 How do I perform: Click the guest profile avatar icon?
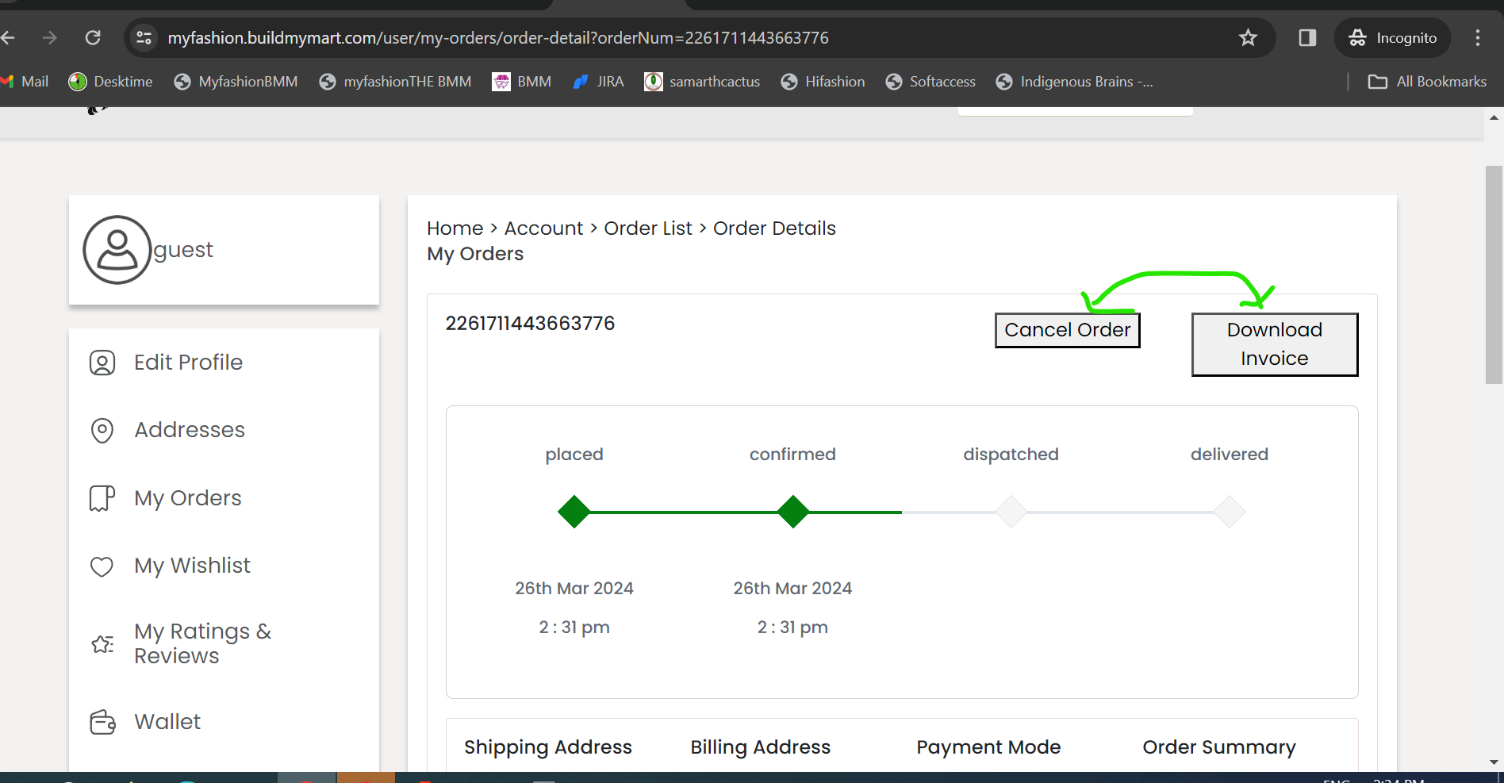tap(117, 250)
